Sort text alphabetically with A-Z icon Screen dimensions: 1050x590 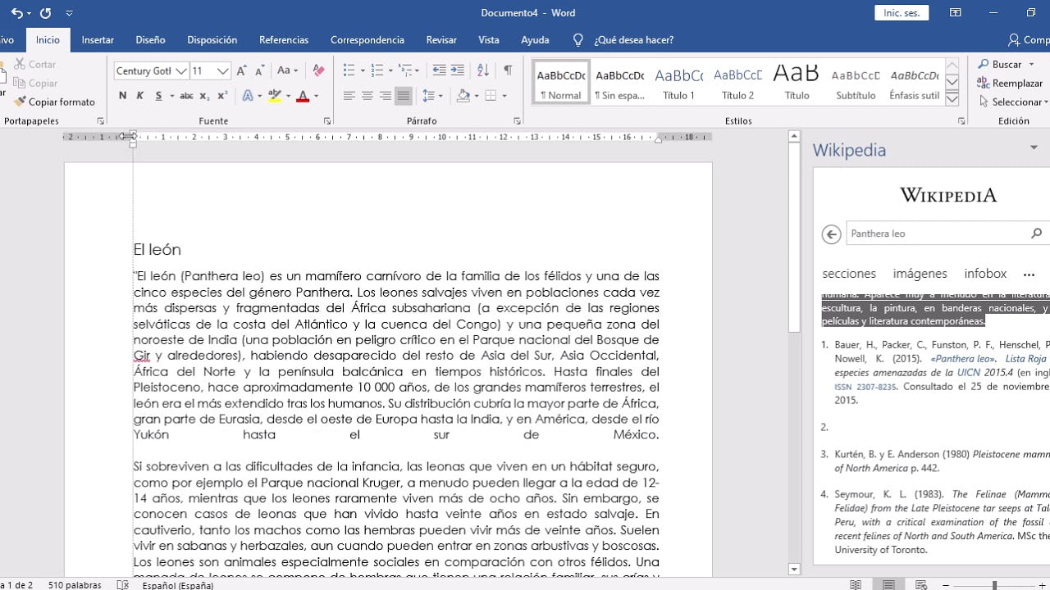[x=483, y=71]
